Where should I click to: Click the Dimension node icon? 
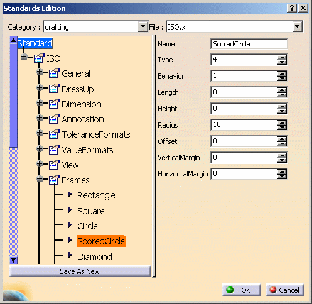(55, 104)
